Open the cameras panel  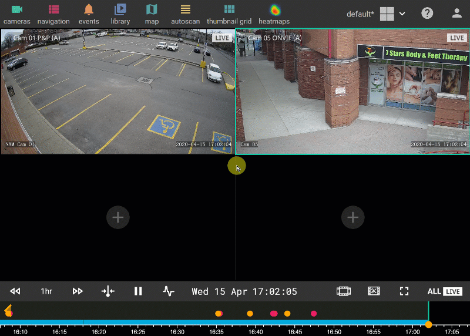pos(16,14)
